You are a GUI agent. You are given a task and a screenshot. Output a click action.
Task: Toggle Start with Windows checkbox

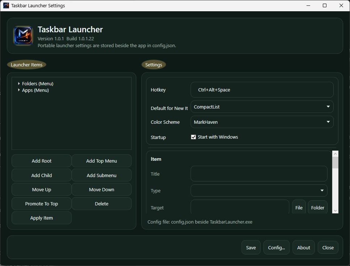coord(193,137)
